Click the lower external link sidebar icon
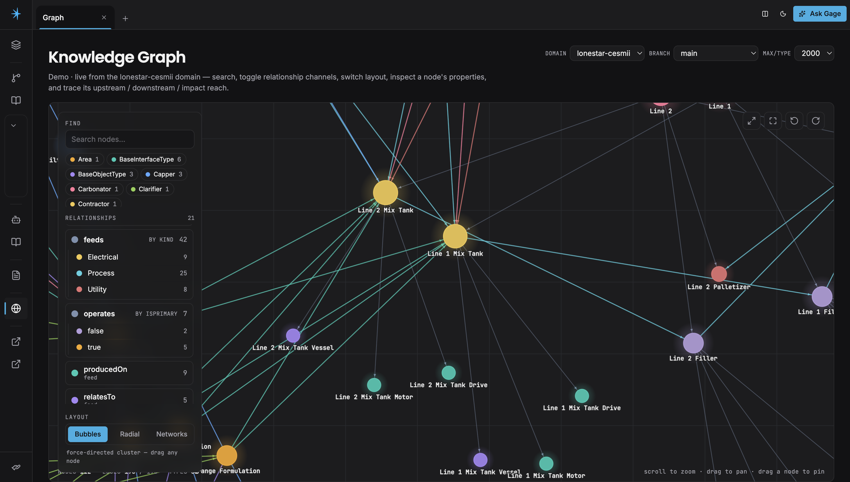This screenshot has height=482, width=850. [x=16, y=364]
